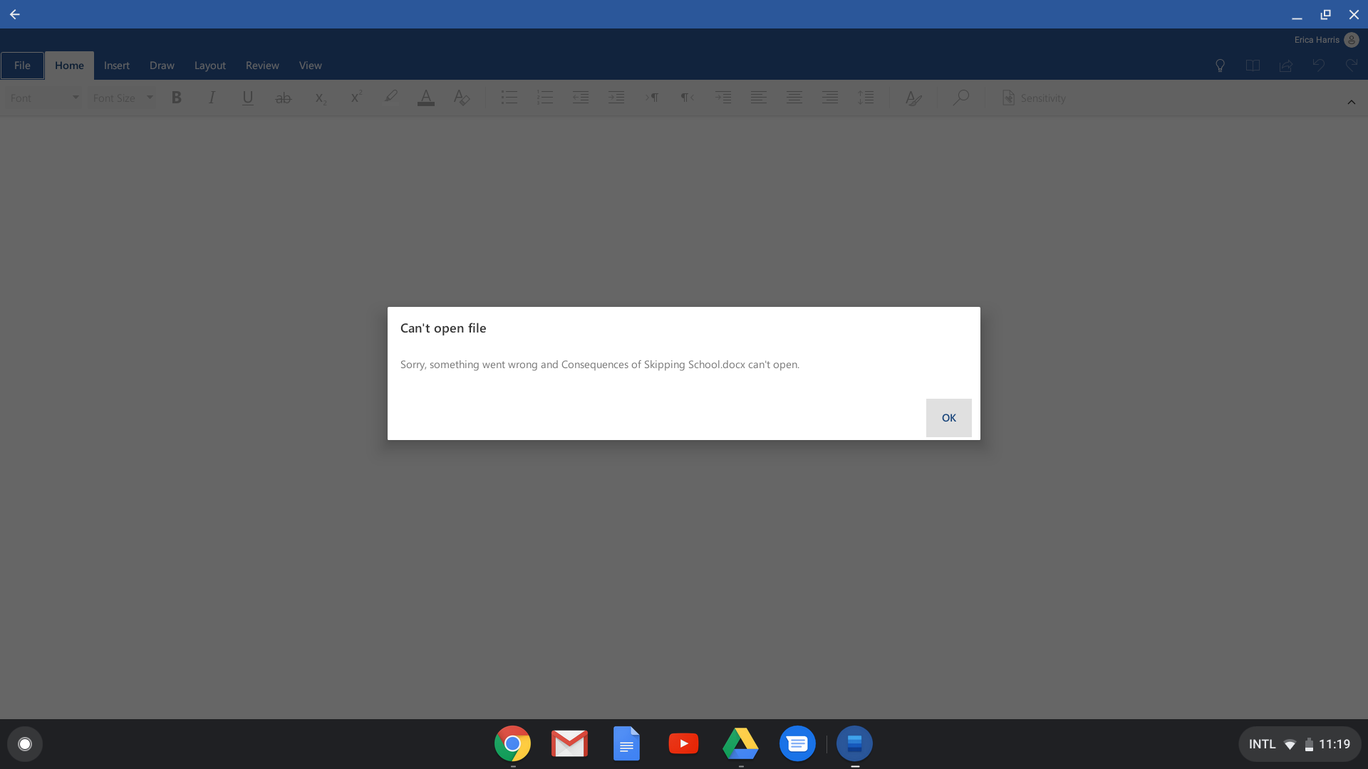Screen dimensions: 1368x769
Task: Click the line spacing icon
Action: click(x=866, y=98)
